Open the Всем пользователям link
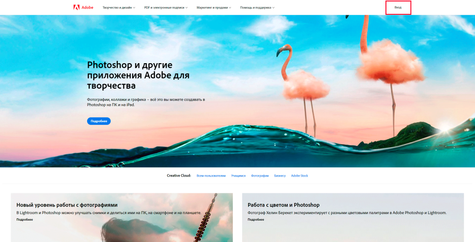This screenshot has width=475, height=242. click(x=211, y=176)
